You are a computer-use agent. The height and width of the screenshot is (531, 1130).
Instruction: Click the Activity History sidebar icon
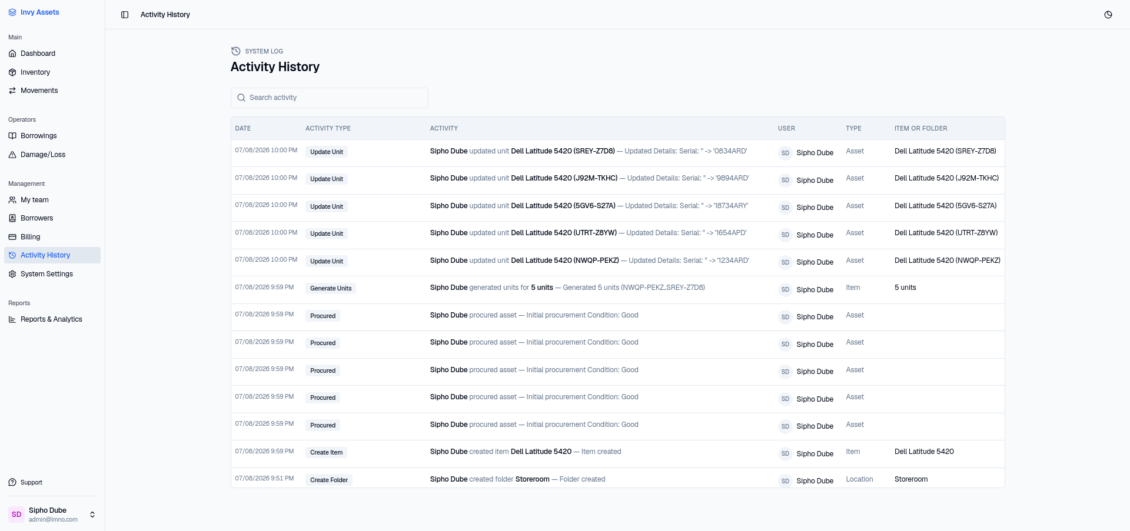click(x=12, y=255)
